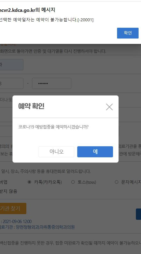Choose 아니오 in the reservation confirmation
The image size is (141, 254).
coord(56,152)
